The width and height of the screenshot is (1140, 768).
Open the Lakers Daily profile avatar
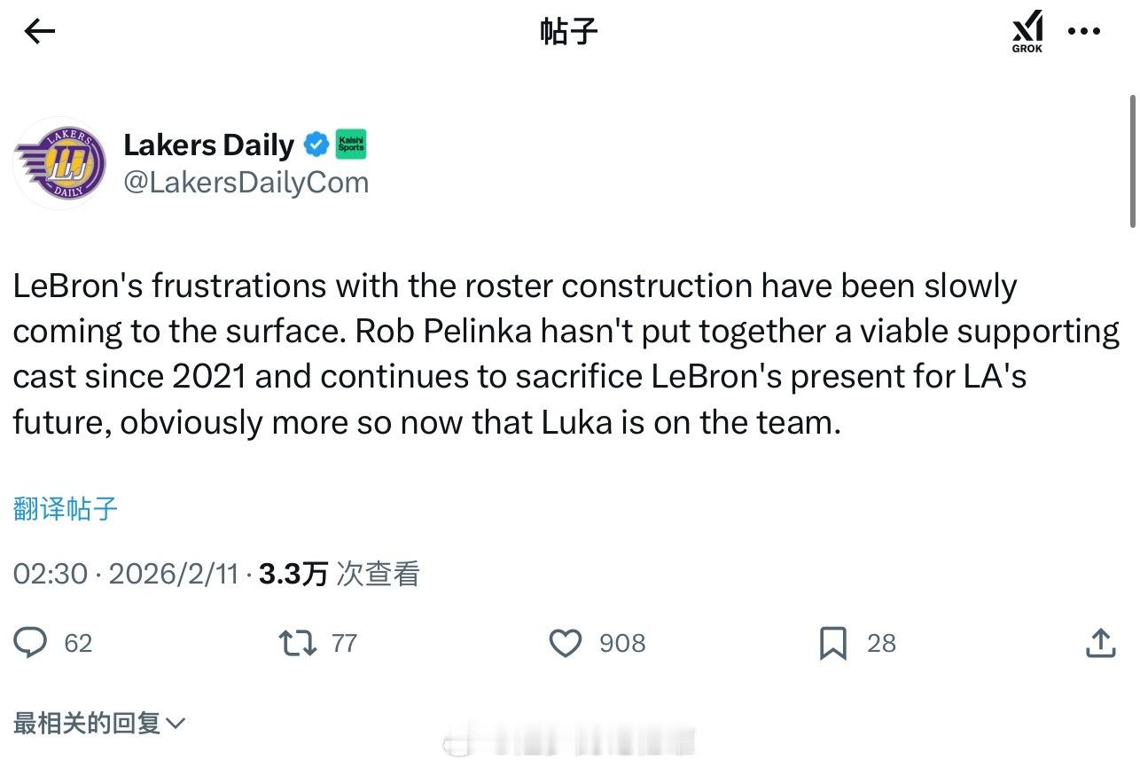pos(59,163)
